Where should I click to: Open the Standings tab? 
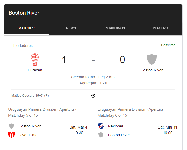tap(115, 28)
